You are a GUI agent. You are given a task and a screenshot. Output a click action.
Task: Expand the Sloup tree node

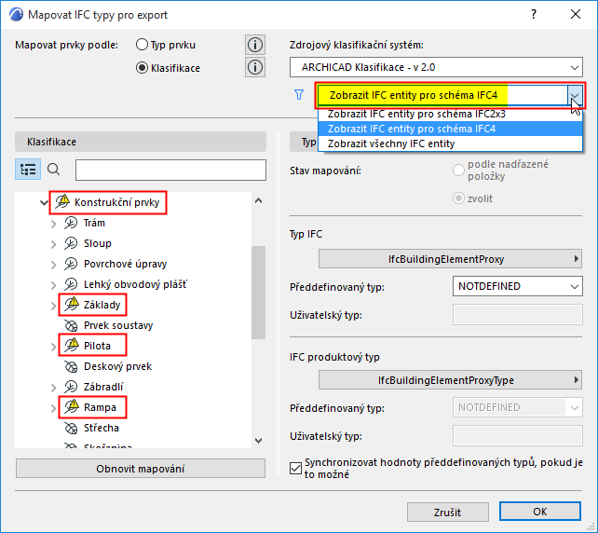[54, 244]
